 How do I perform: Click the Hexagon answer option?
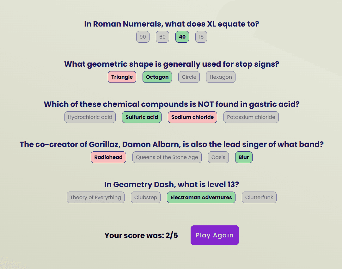pos(221,77)
